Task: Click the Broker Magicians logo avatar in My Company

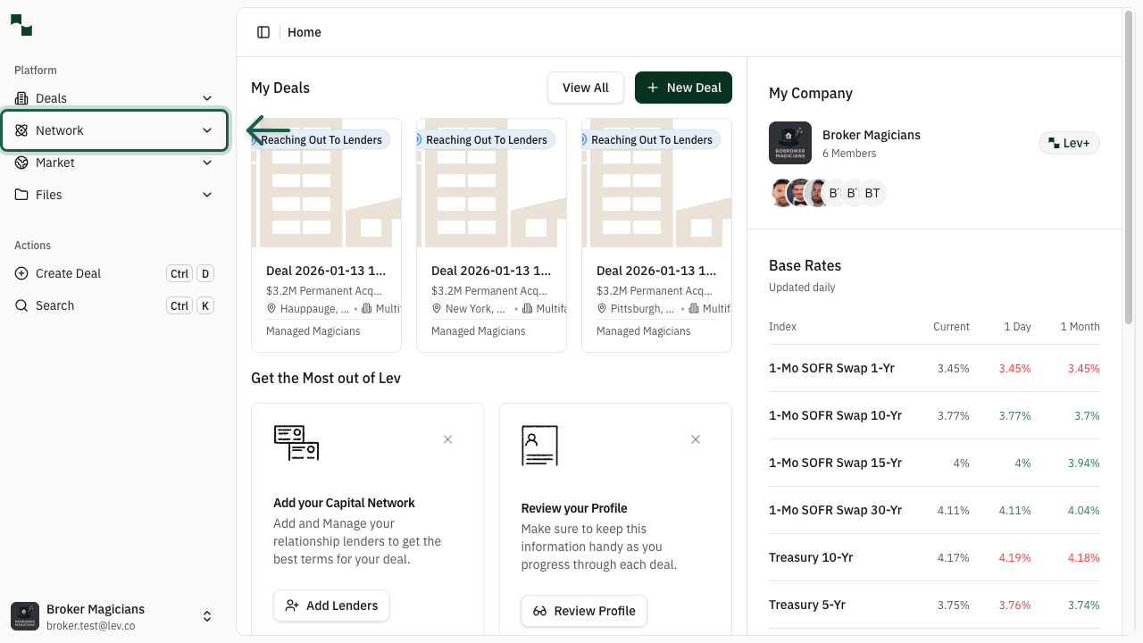Action: pyautogui.click(x=790, y=143)
